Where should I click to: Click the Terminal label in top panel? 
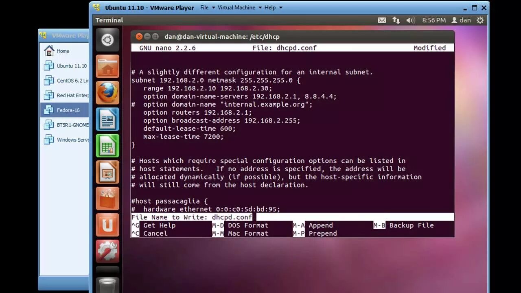[x=109, y=20]
